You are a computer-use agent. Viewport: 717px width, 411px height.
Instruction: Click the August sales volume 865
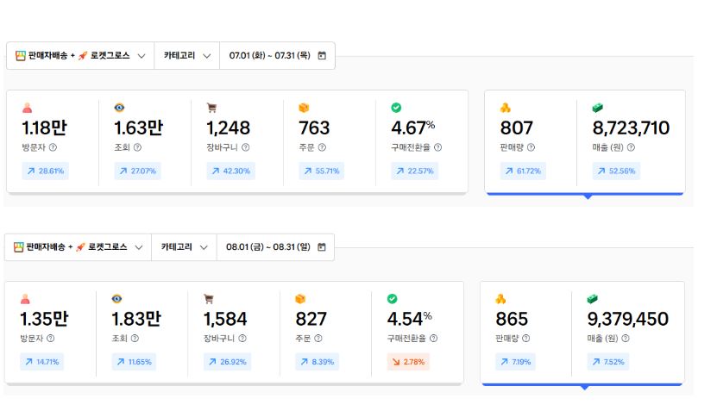tap(512, 319)
